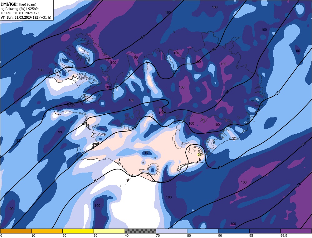Click the initial time "IT: Lau. 30. 03. 2024 12Z"
312x238 pixels.
coord(20,13)
